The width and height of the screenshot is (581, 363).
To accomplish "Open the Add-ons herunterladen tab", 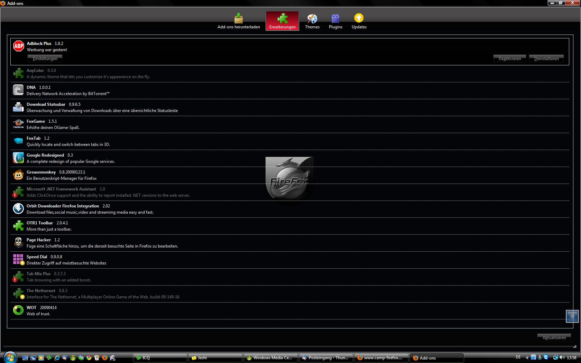I will coord(239,21).
